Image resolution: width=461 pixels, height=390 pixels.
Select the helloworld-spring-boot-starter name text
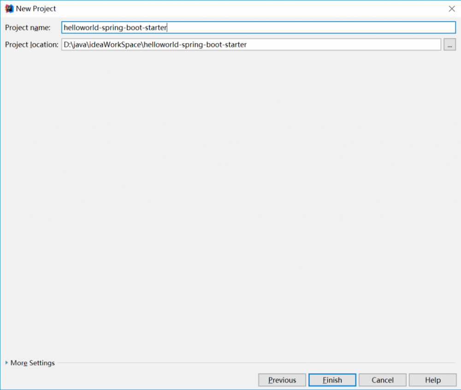tap(114, 27)
